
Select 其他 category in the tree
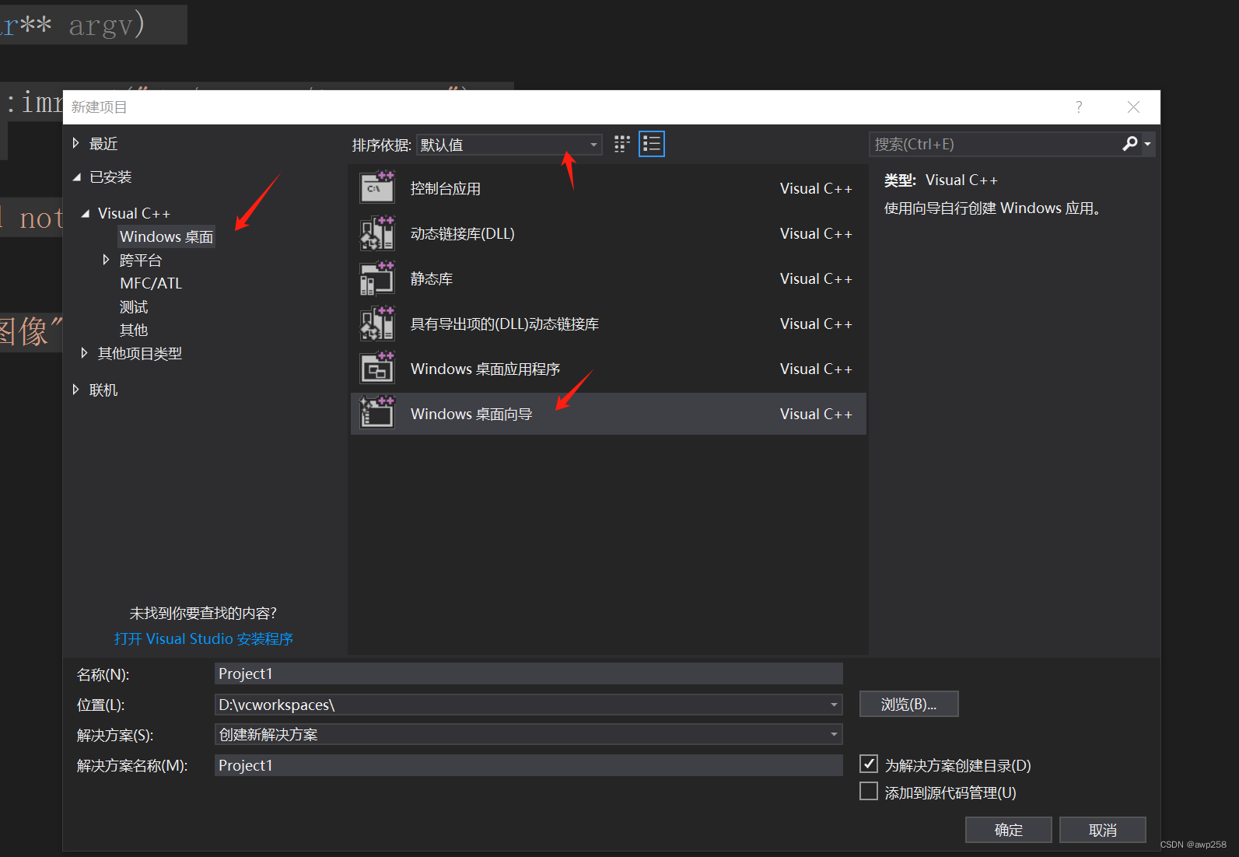[134, 330]
